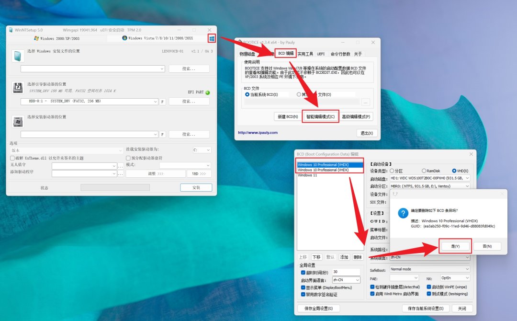Open the 启动界面语言 zh-CN dropdown
517x321 pixels.
point(346,280)
